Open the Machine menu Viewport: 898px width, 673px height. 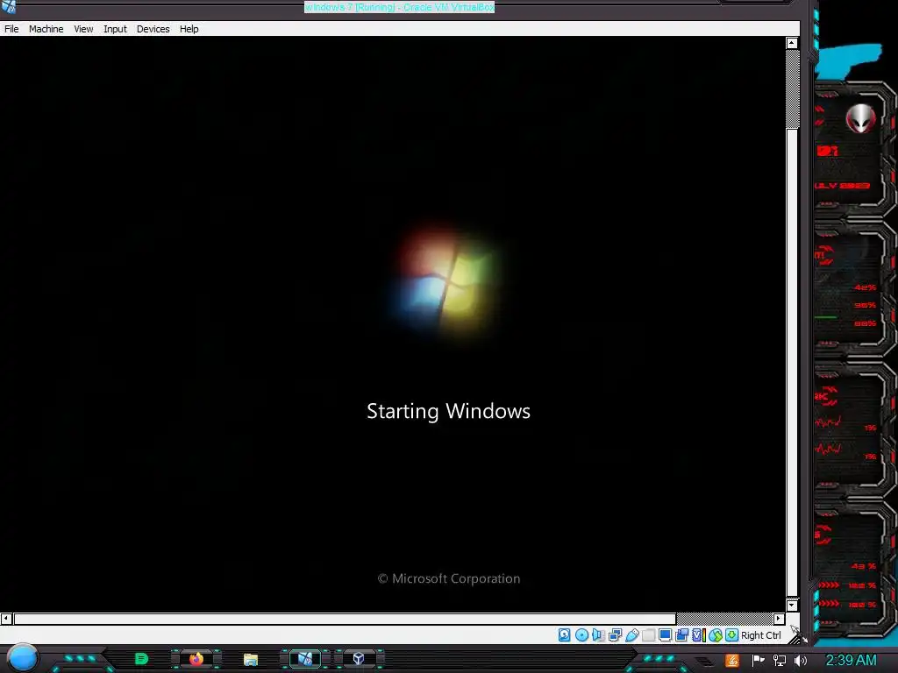click(x=46, y=29)
